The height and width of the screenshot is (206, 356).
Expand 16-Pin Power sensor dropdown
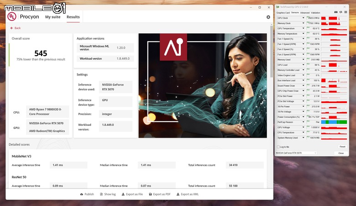[x=303, y=107]
